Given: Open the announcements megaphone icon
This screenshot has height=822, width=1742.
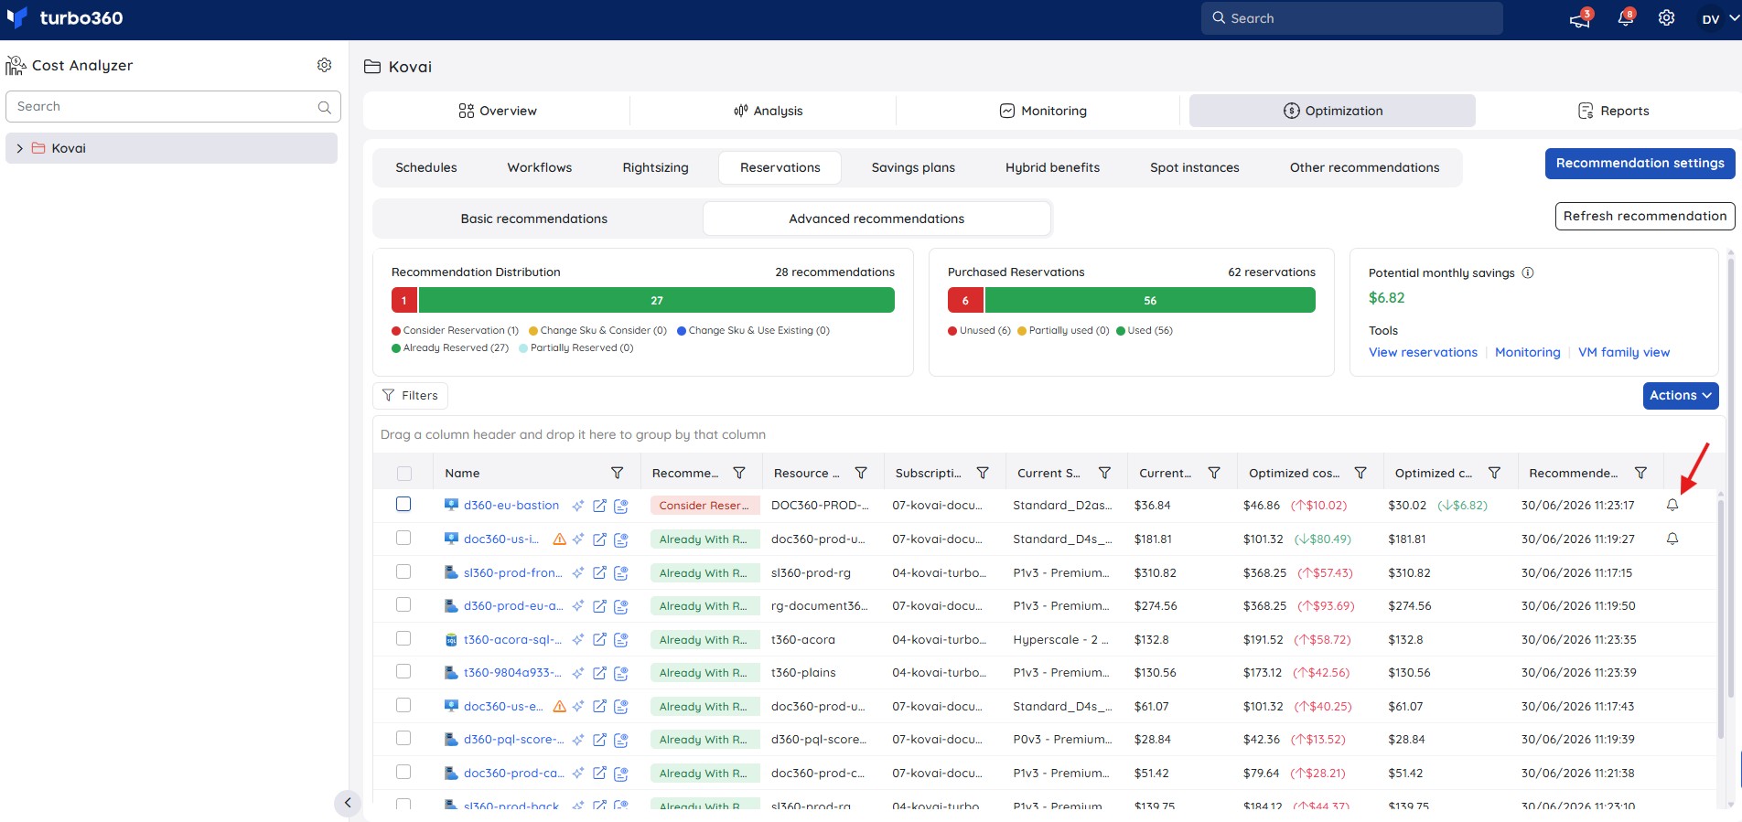Looking at the screenshot, I should 1580,19.
